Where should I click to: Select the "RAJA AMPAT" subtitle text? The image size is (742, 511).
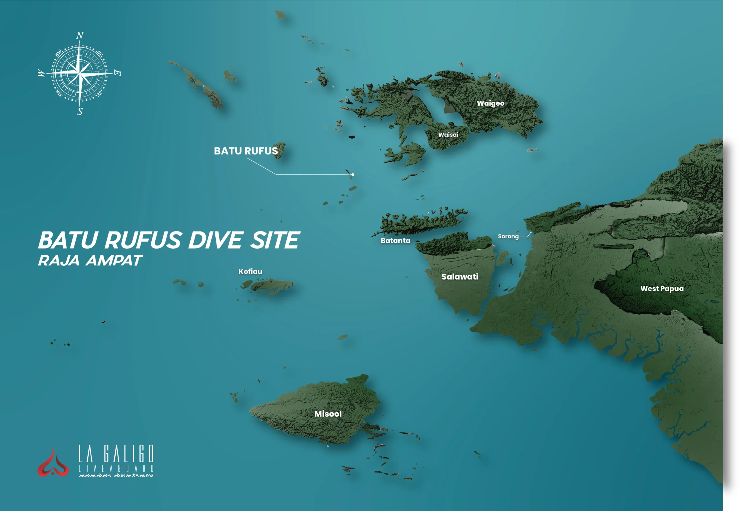[x=90, y=260]
